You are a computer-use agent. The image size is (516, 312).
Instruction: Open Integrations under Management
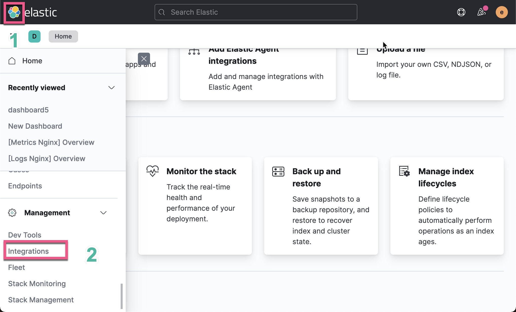[28, 251]
